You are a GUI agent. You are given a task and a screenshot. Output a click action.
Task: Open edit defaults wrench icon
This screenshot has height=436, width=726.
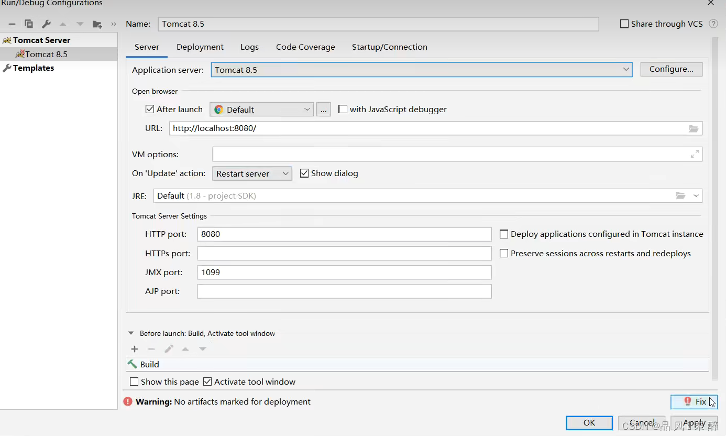tap(46, 24)
